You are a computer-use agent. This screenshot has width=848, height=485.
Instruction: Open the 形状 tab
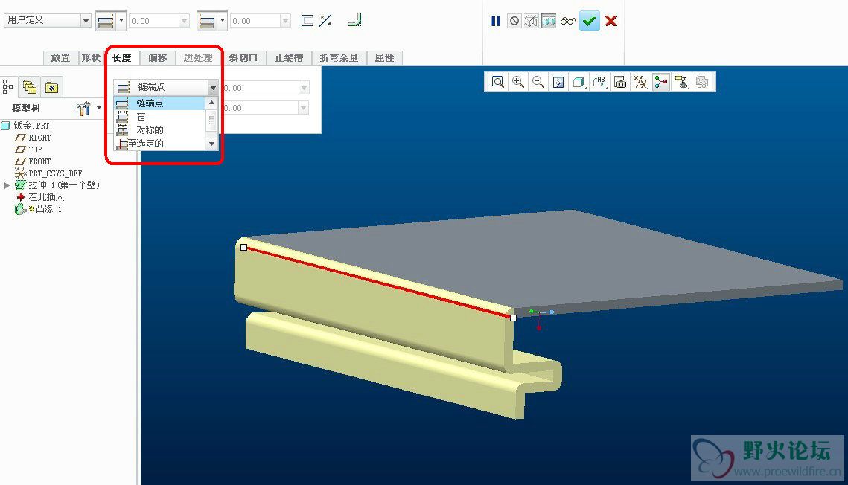tap(91, 58)
